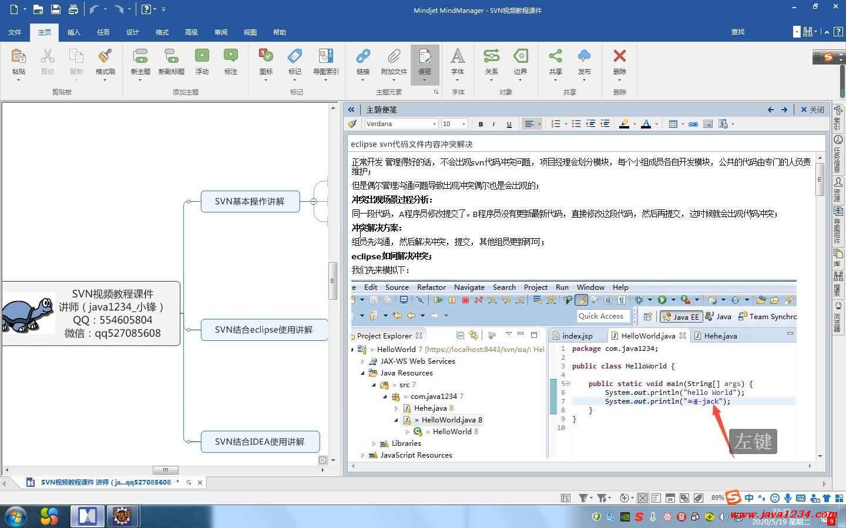The width and height of the screenshot is (846, 528).
Task: Select the SVN结合eclipse使用讲解 topic
Action: tap(264, 330)
